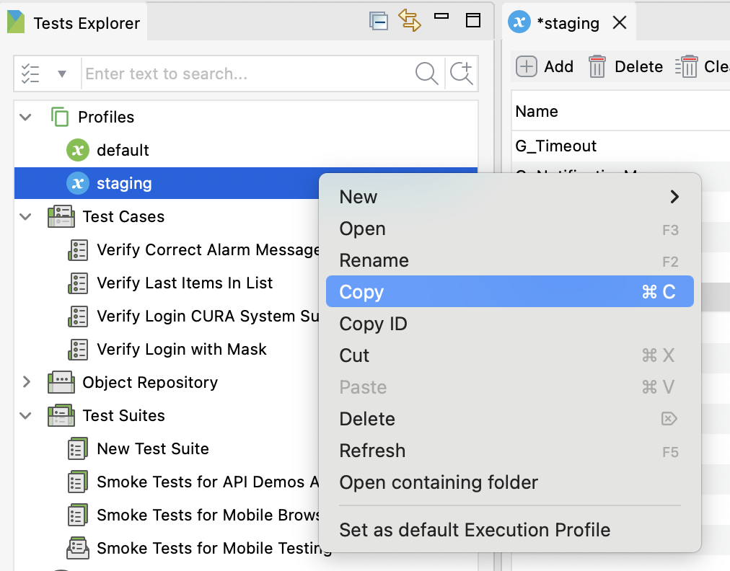The height and width of the screenshot is (571, 730).
Task: Click the search magnifier icon
Action: point(426,74)
